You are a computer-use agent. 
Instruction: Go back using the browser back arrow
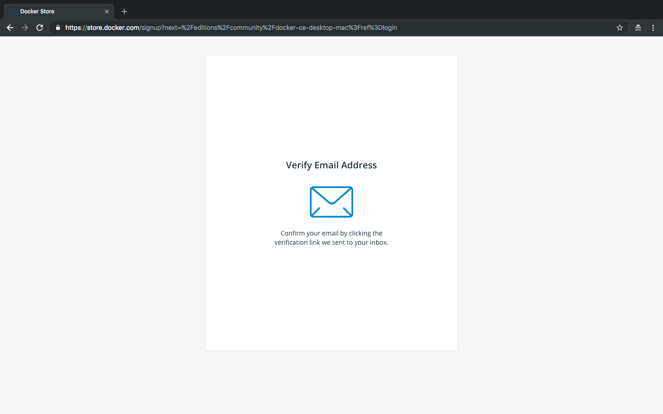[10, 28]
